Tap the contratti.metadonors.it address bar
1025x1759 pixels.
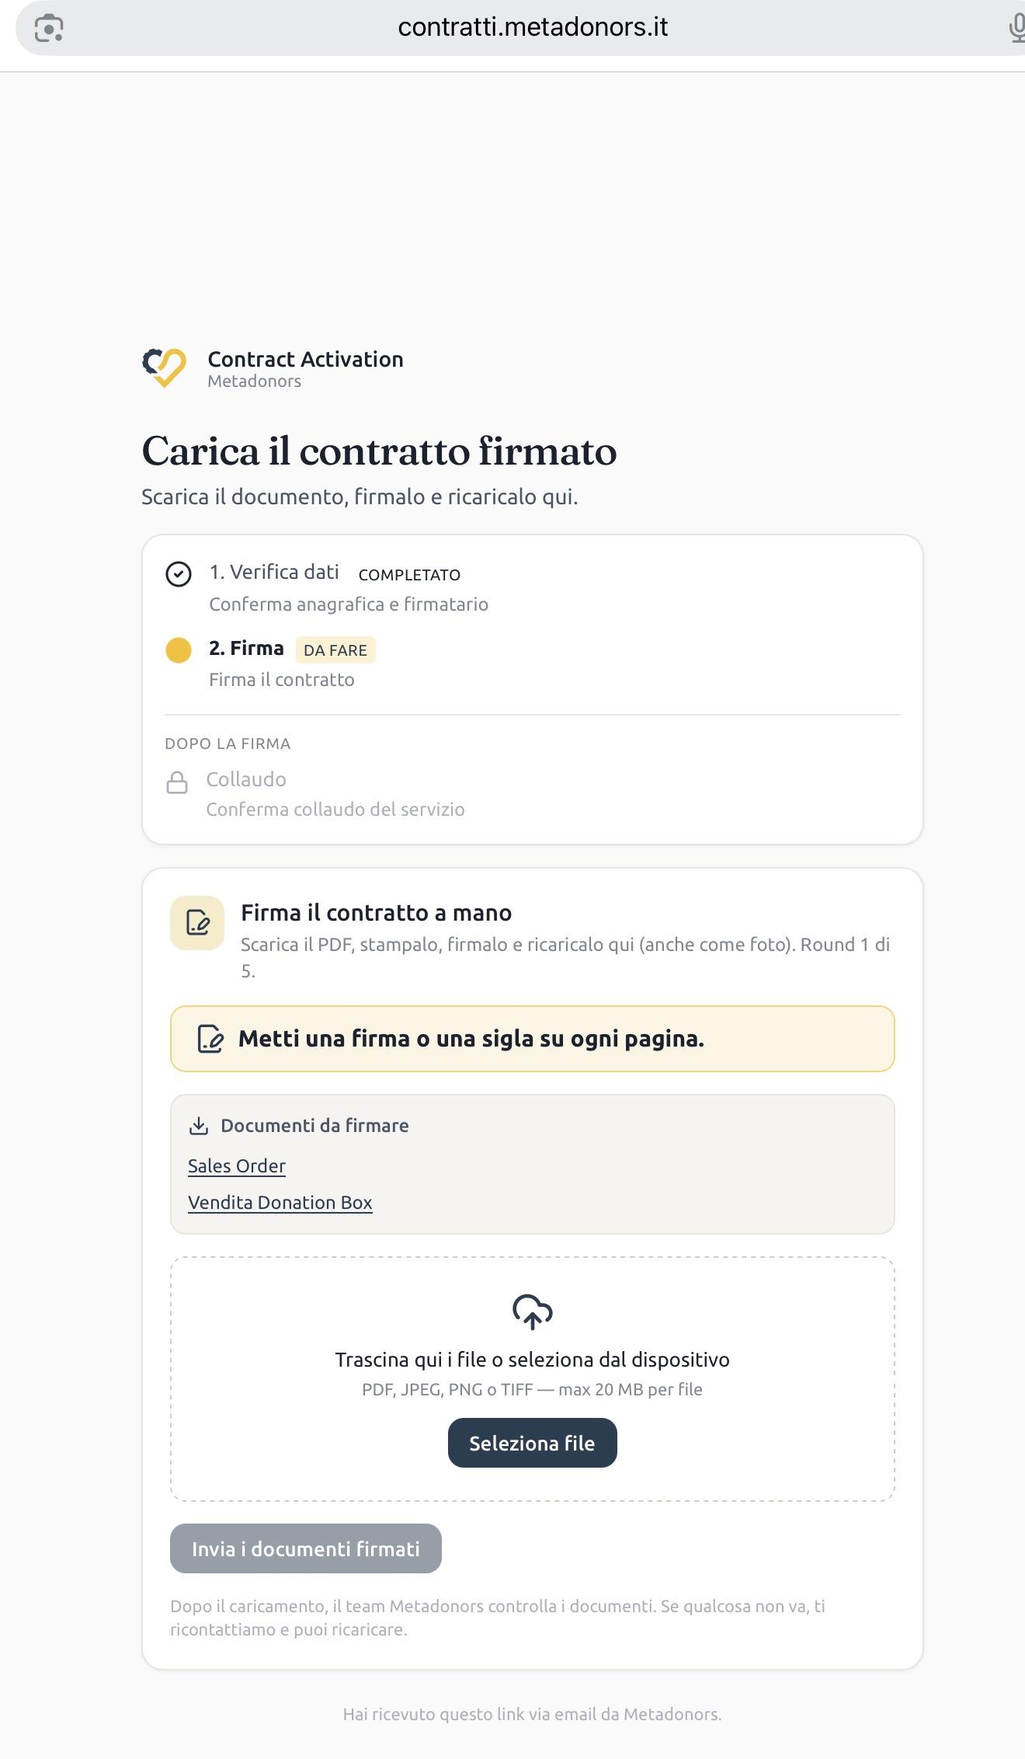pos(533,28)
